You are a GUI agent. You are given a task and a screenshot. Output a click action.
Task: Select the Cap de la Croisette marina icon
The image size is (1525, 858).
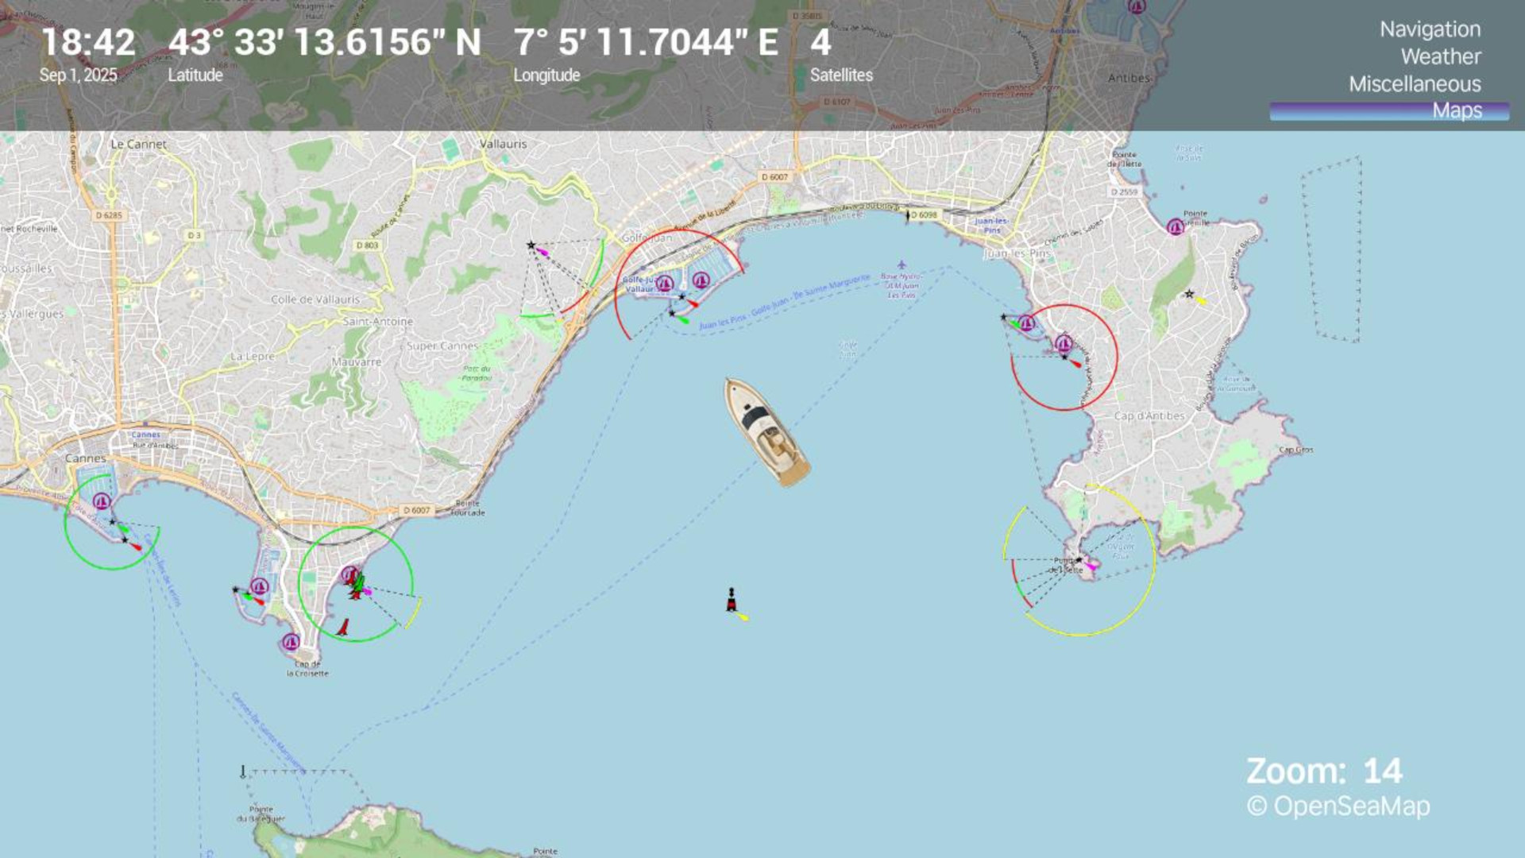(x=291, y=642)
